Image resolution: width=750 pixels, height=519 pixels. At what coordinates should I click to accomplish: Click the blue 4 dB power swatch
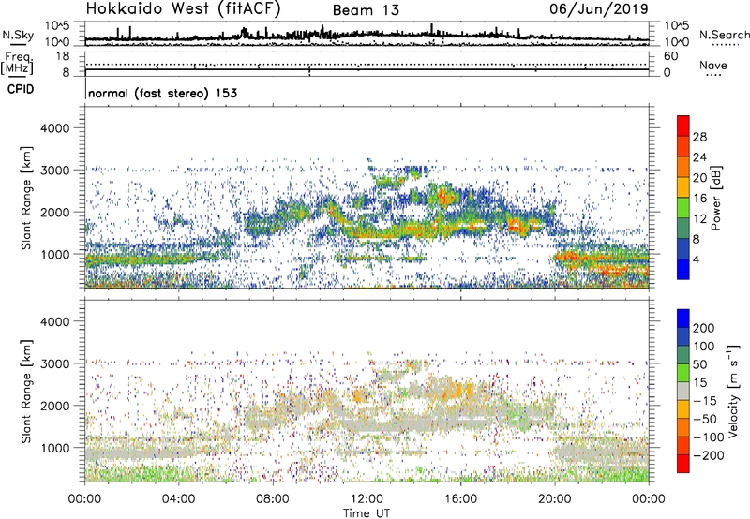683,270
